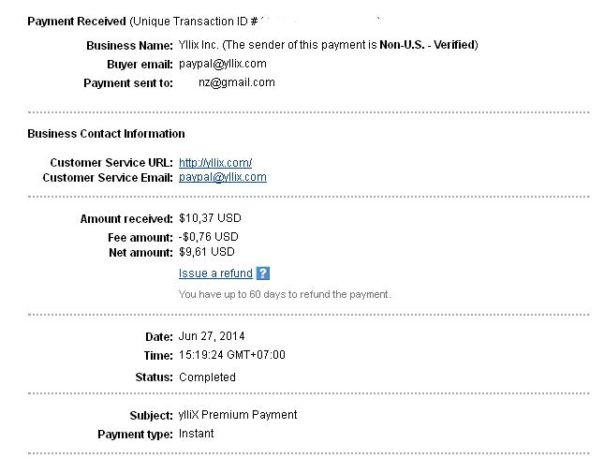604x473 pixels.
Task: Click the Payment Received heading
Action: tap(77, 22)
